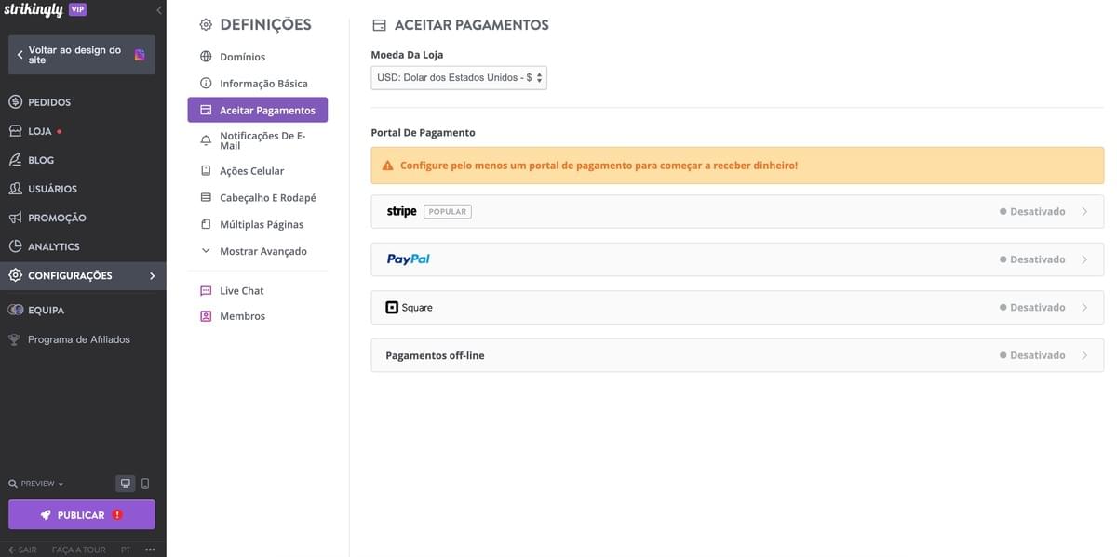
Task: Click the payment portal warning banner
Action: pos(737,166)
